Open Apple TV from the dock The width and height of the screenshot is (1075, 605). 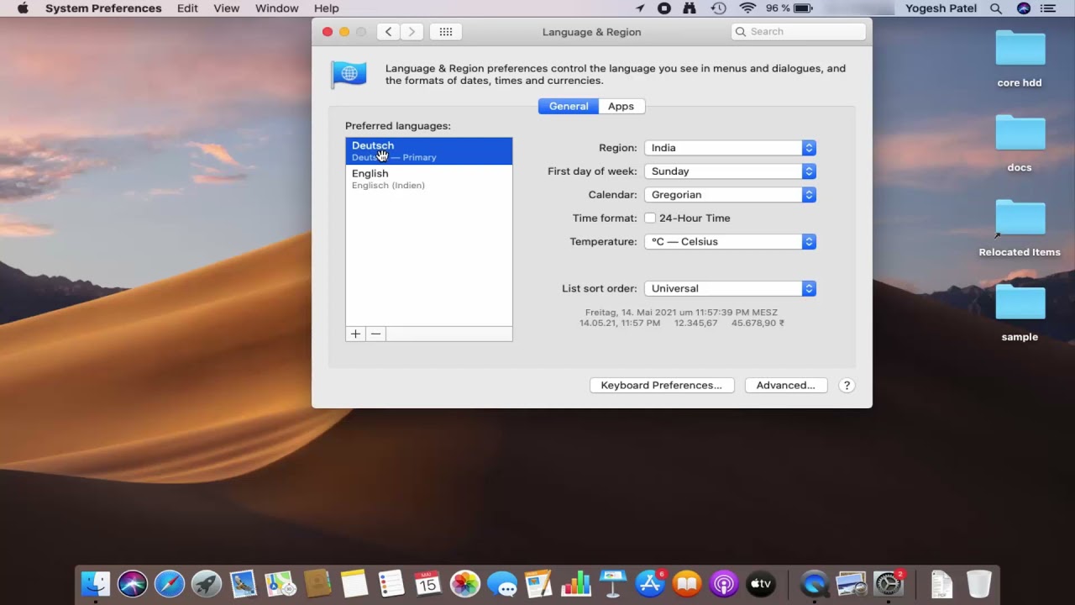coord(761,583)
